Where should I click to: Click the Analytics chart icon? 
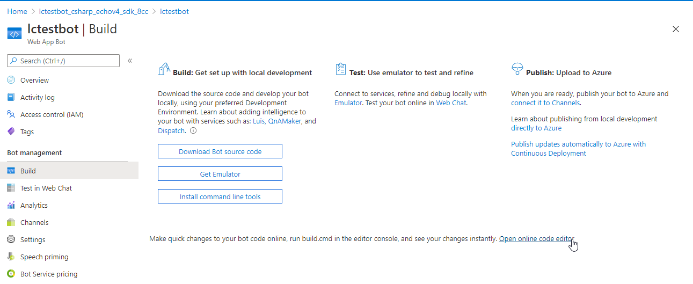point(11,205)
